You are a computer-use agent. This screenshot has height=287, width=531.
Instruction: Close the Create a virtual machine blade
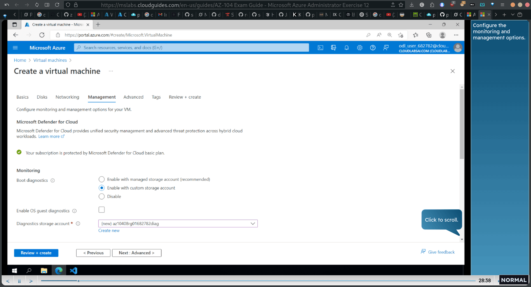click(453, 71)
